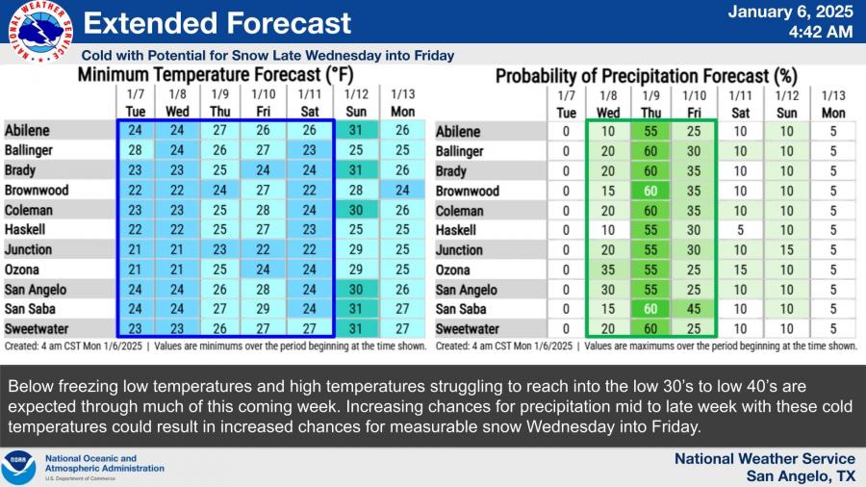The image size is (866, 487).
Task: Click "National Weather Service San Angelo, TX" footer
Action: pos(764,468)
